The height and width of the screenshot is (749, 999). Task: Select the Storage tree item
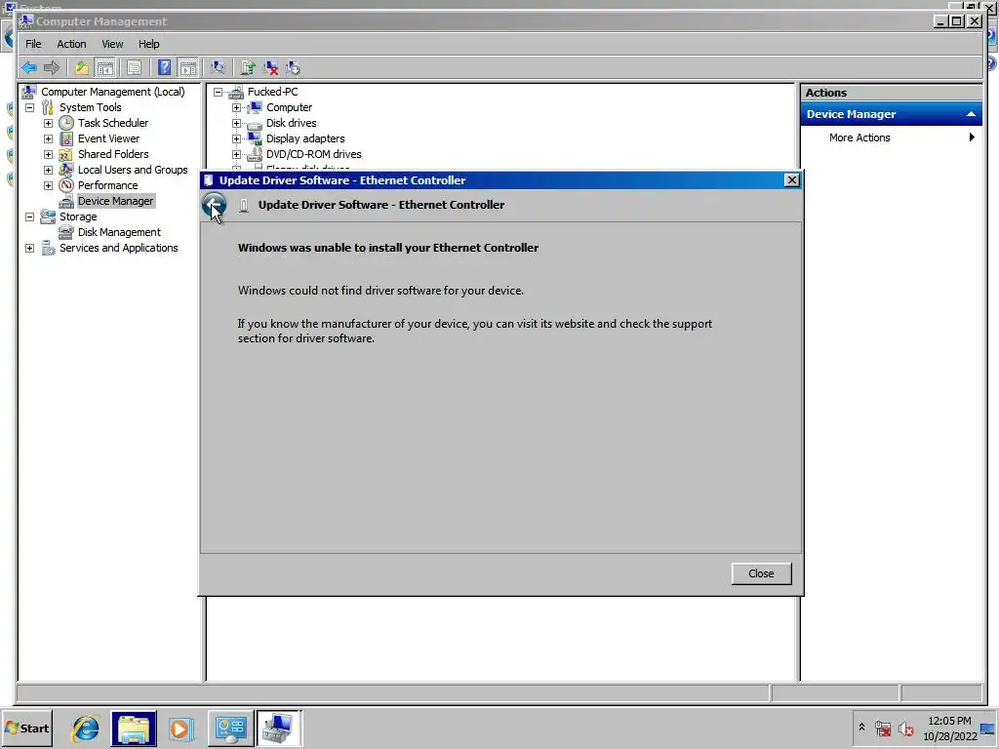click(78, 217)
